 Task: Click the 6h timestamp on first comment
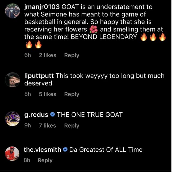27,55
